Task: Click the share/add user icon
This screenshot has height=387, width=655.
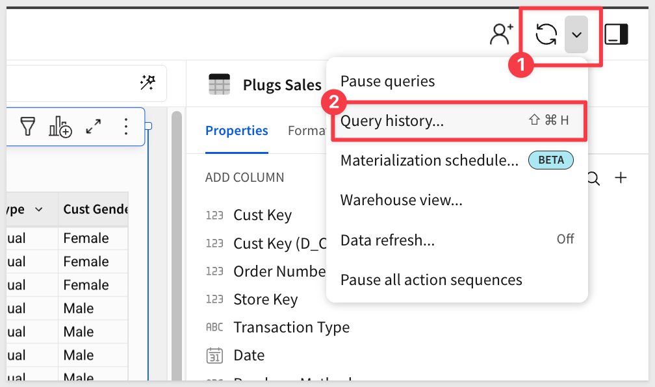Action: 501,34
